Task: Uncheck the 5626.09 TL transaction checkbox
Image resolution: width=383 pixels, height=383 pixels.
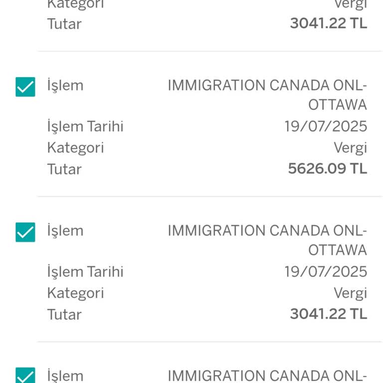Action: (x=25, y=87)
